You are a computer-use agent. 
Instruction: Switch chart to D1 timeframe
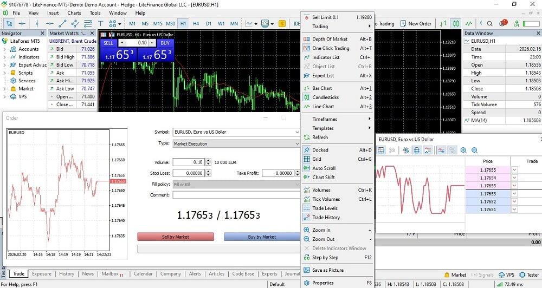click(x=209, y=23)
